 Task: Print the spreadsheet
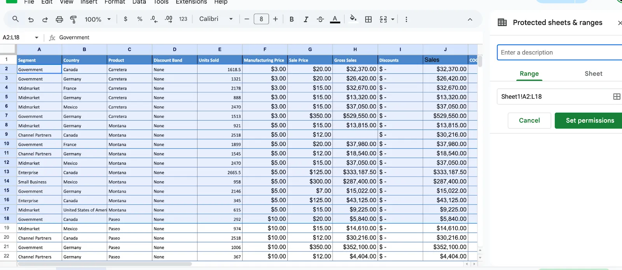(59, 19)
